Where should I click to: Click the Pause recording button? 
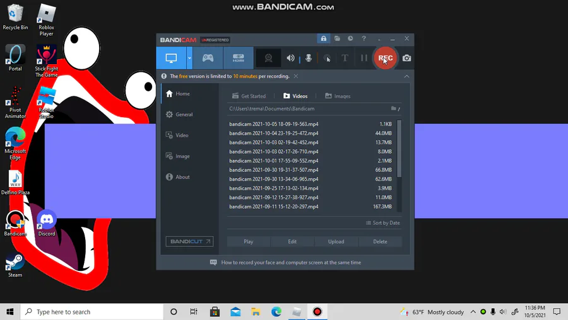(364, 58)
